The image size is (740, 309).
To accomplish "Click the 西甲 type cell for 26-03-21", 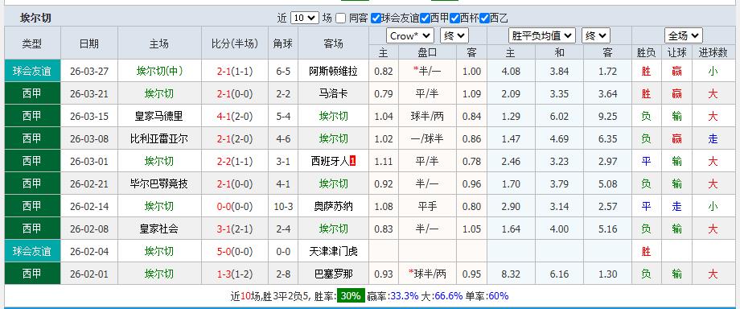I will [x=32, y=93].
